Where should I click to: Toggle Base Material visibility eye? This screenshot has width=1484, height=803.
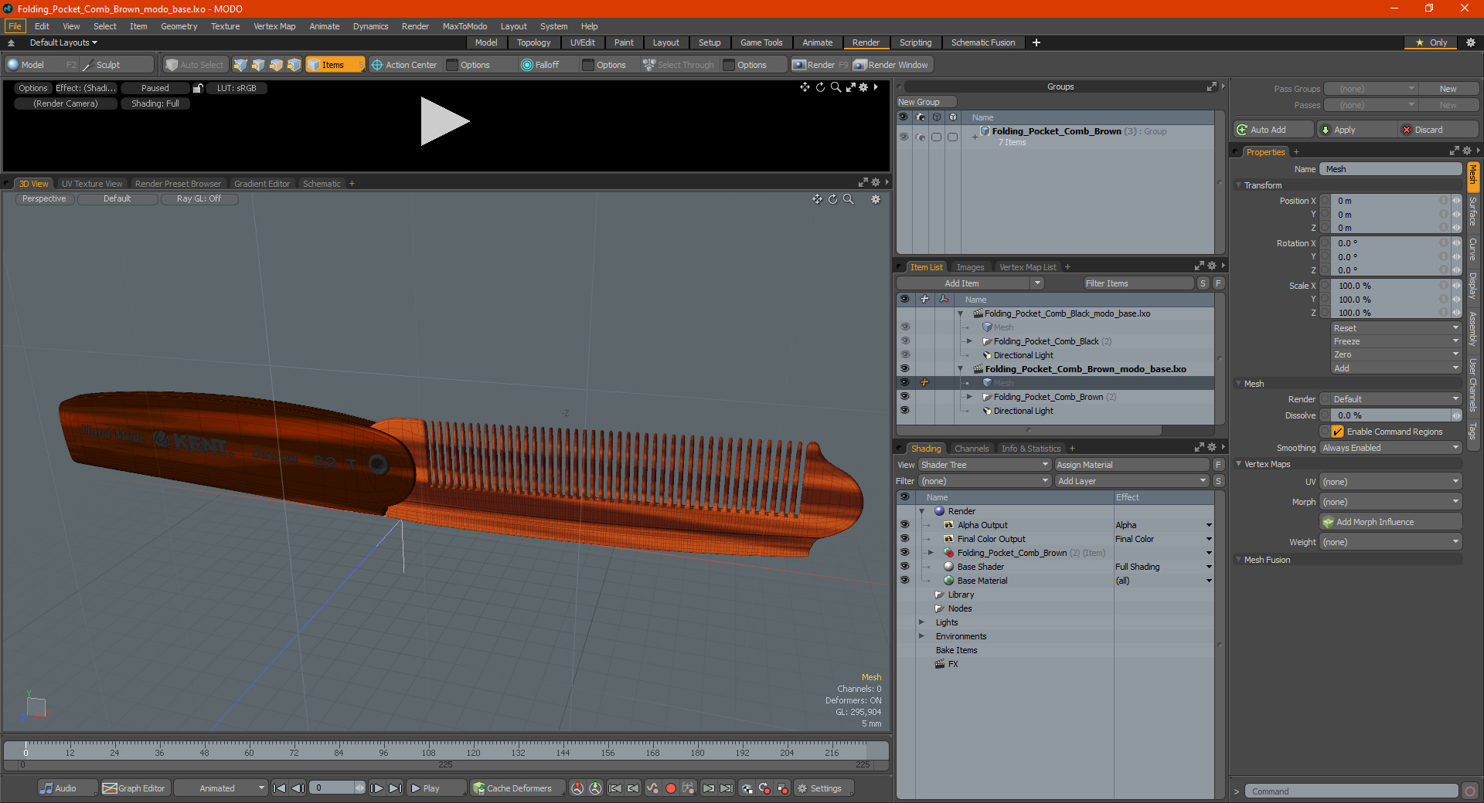pyautogui.click(x=904, y=580)
